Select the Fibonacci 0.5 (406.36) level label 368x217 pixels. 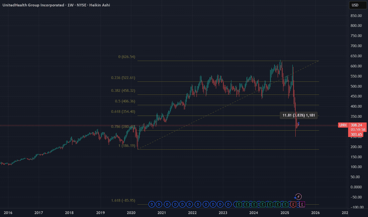click(125, 101)
